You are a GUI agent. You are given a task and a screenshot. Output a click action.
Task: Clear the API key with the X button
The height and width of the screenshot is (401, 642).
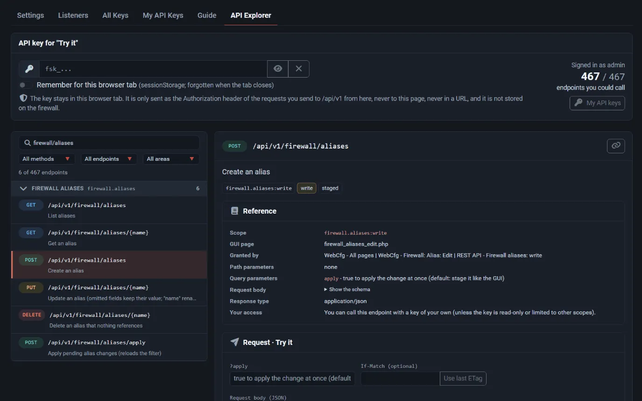click(x=299, y=69)
